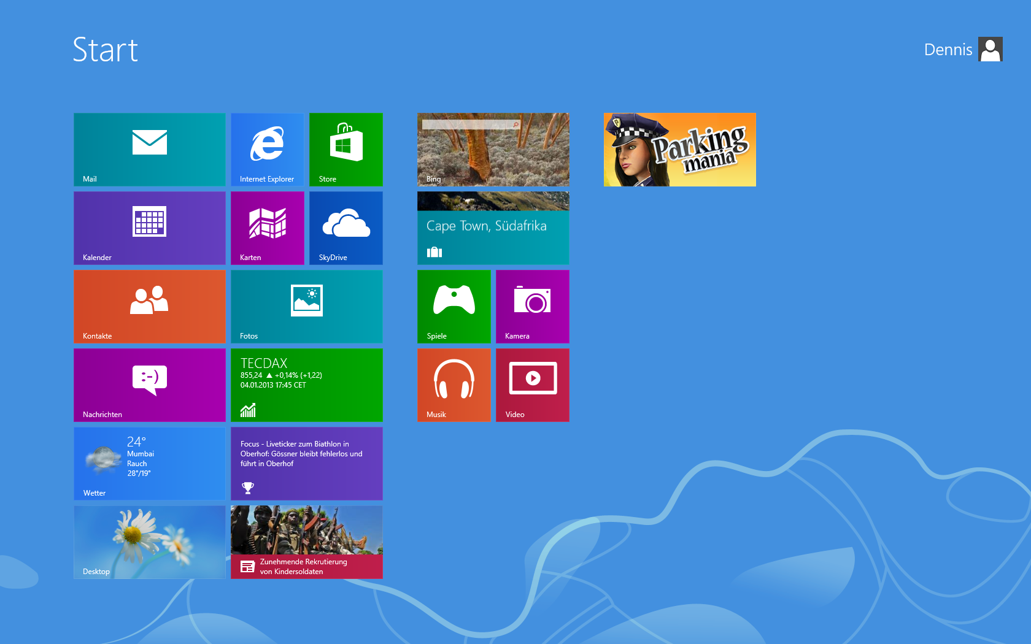Screen dimensions: 1031x644
Task: Open the Spiele games tile
Action: point(454,307)
